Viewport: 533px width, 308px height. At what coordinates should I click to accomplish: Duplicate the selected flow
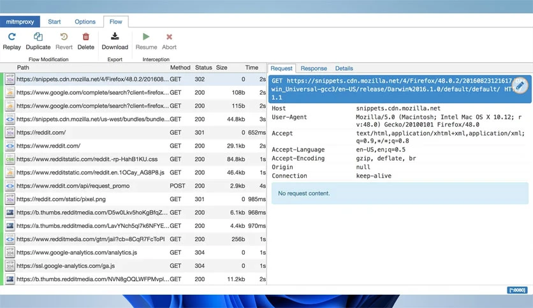(x=38, y=37)
